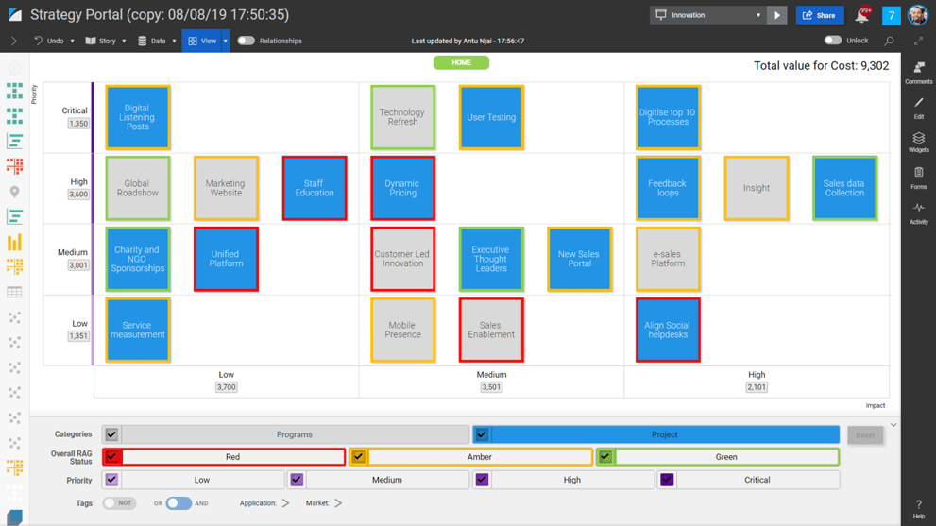
Task: Uncheck the Programs category checkbox
Action: point(111,434)
